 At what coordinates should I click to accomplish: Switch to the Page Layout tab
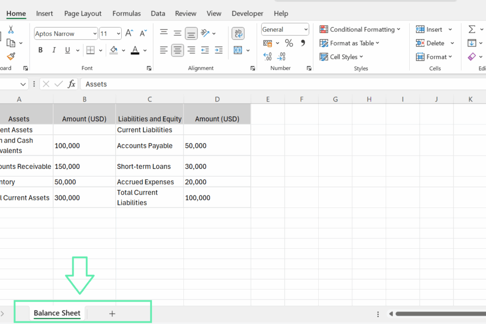[x=83, y=14]
